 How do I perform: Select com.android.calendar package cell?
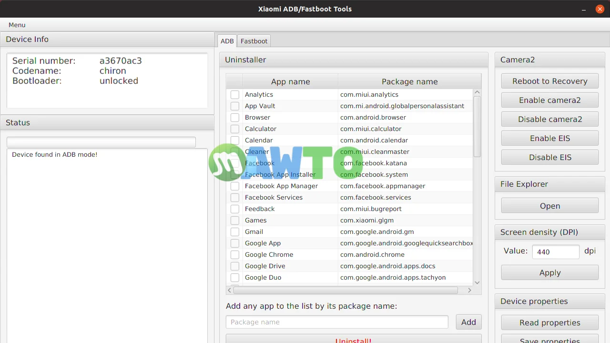tap(406, 140)
